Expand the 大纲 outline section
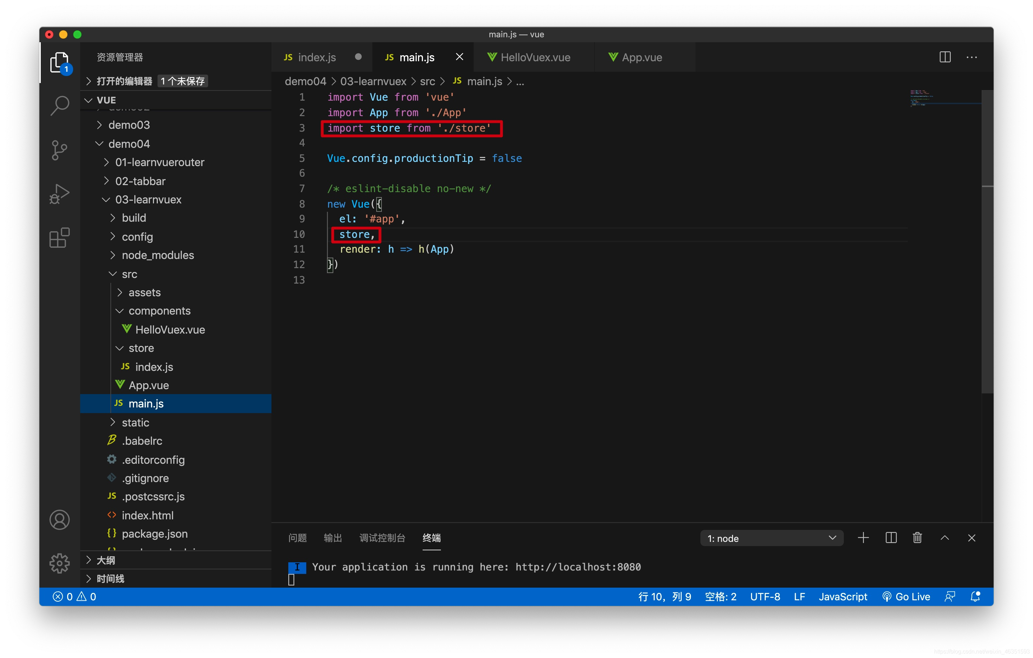1033x658 pixels. pyautogui.click(x=176, y=560)
